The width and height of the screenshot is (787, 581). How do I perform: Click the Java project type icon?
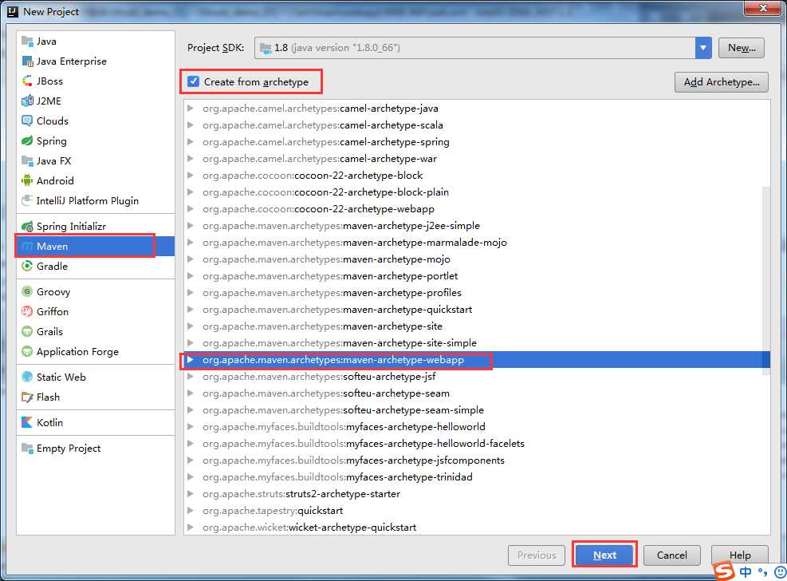click(x=27, y=41)
